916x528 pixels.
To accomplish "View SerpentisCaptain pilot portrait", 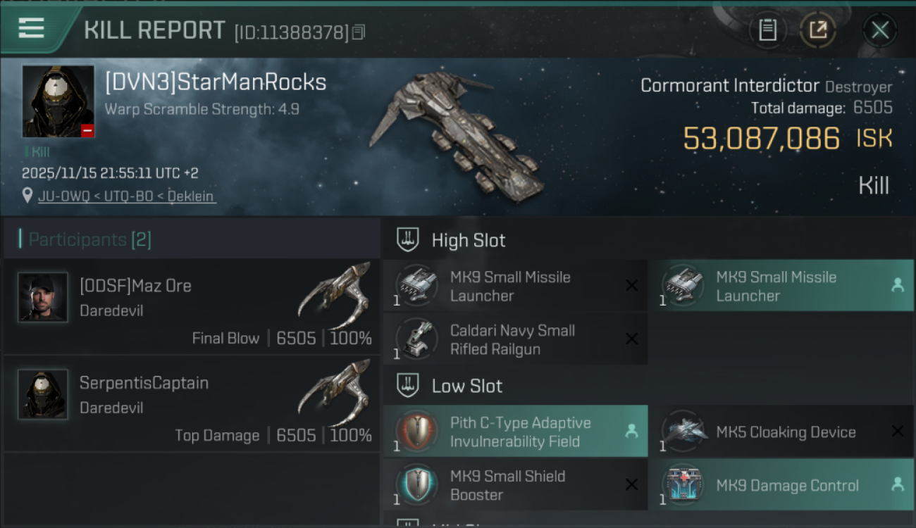I will pos(43,394).
